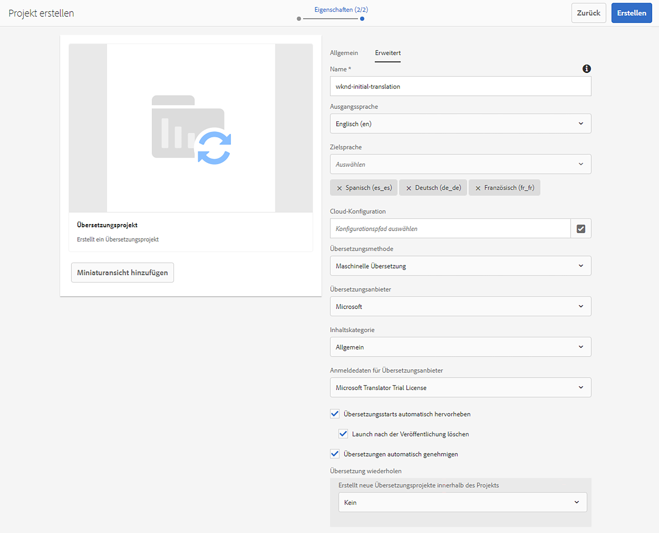The image size is (659, 533).
Task: Click the blue Erstellen button
Action: 631,13
